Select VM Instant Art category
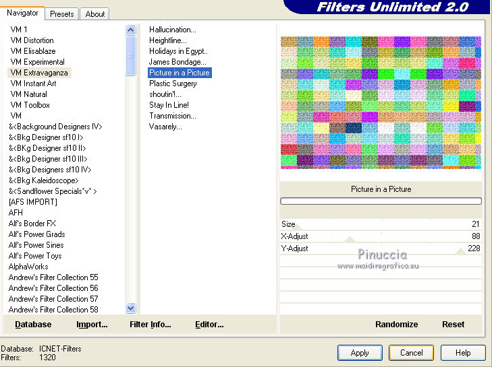This screenshot has height=367, width=492. (33, 84)
